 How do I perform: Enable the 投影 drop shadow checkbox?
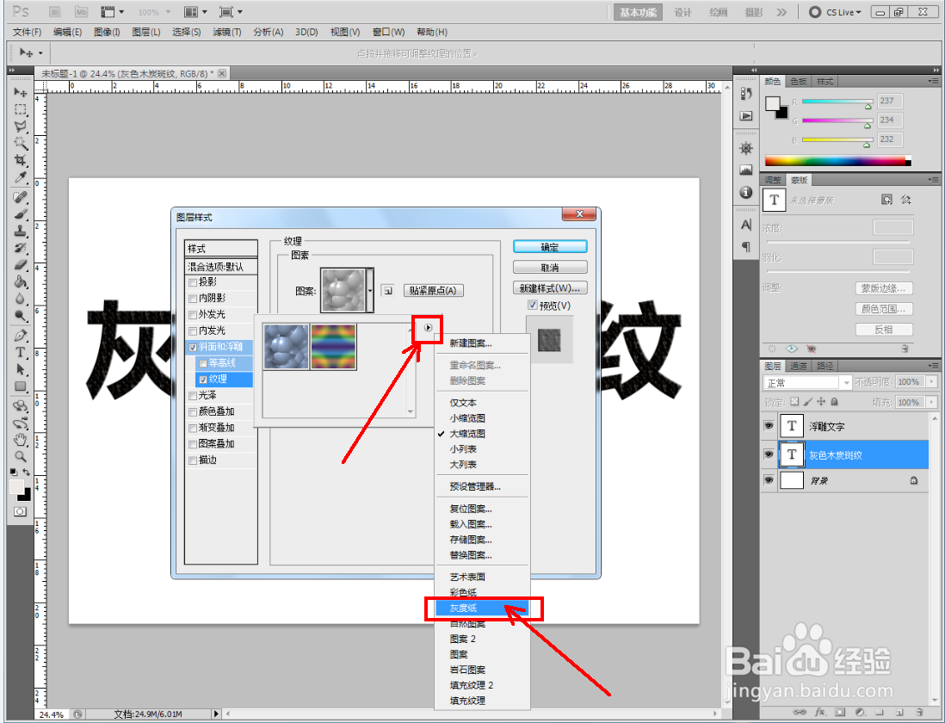tap(193, 282)
